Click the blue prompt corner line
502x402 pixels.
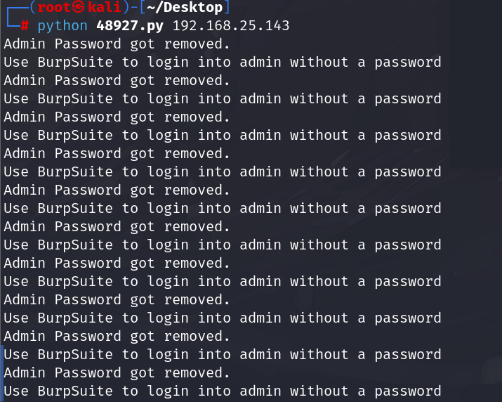pos(13,18)
